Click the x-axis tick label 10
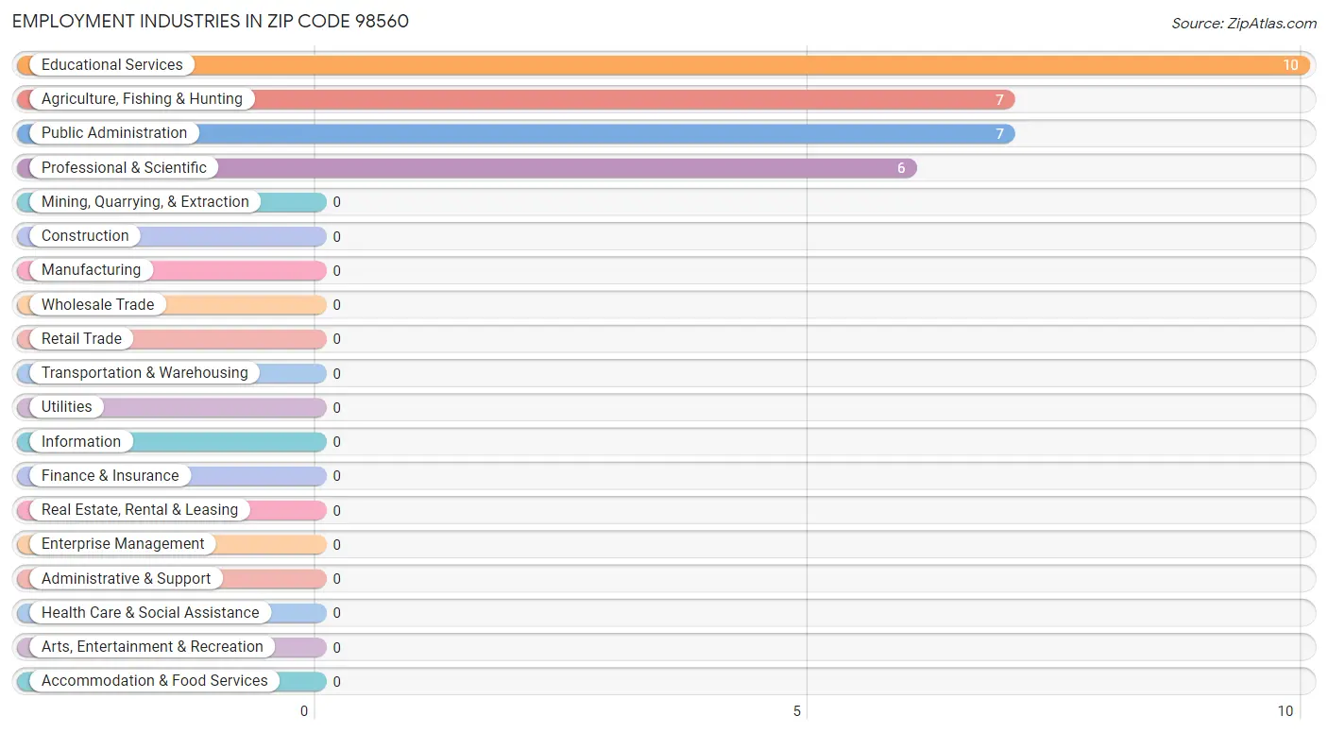The image size is (1328, 733). [x=1285, y=711]
